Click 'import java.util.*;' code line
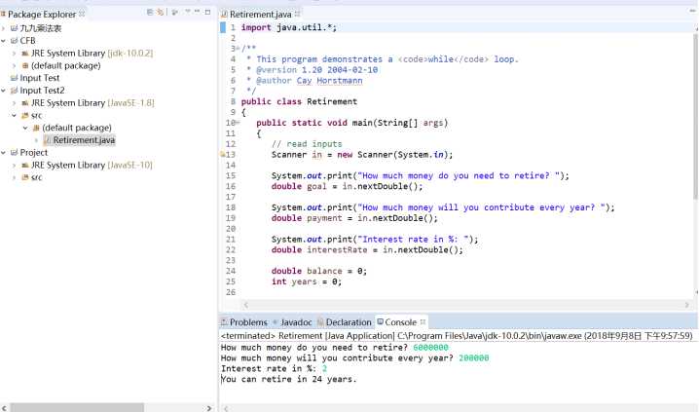 click(289, 27)
